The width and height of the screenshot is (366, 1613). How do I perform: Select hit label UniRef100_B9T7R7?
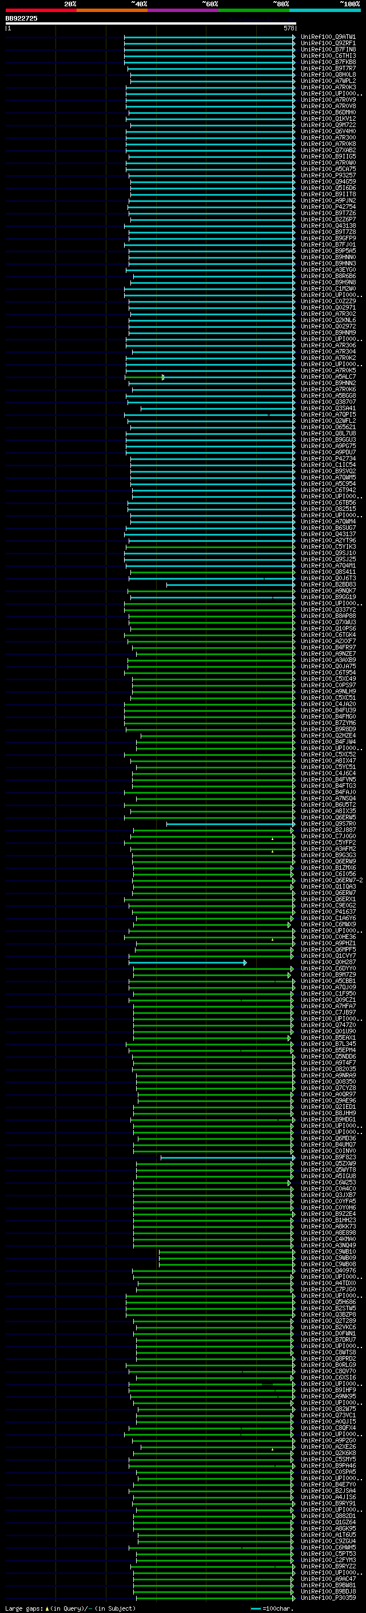[328, 68]
